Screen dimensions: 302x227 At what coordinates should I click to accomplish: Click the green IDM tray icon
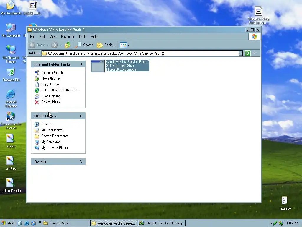click(276, 223)
